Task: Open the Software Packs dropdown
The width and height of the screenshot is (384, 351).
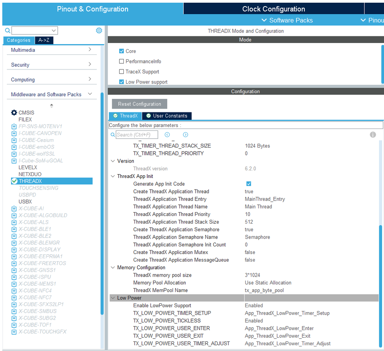Action: (287, 20)
